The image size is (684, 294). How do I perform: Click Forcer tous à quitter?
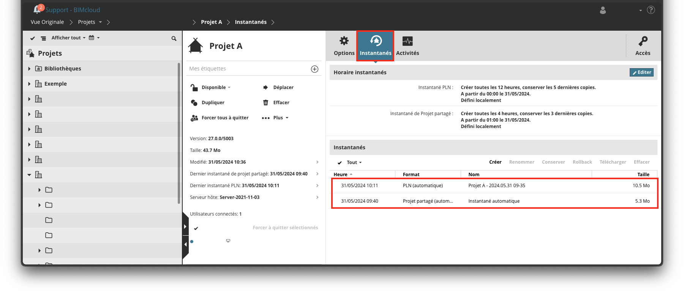tap(220, 118)
